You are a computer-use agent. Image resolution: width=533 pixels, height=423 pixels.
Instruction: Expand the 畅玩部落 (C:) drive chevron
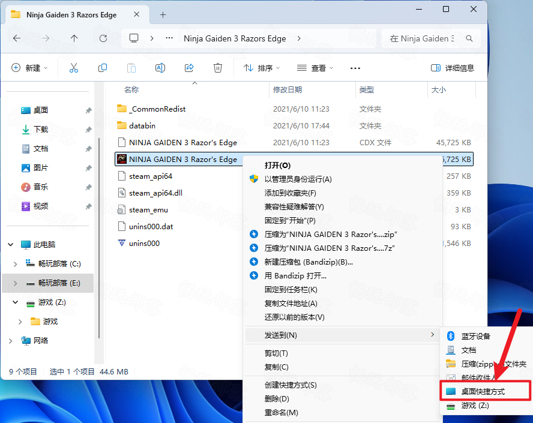point(15,264)
